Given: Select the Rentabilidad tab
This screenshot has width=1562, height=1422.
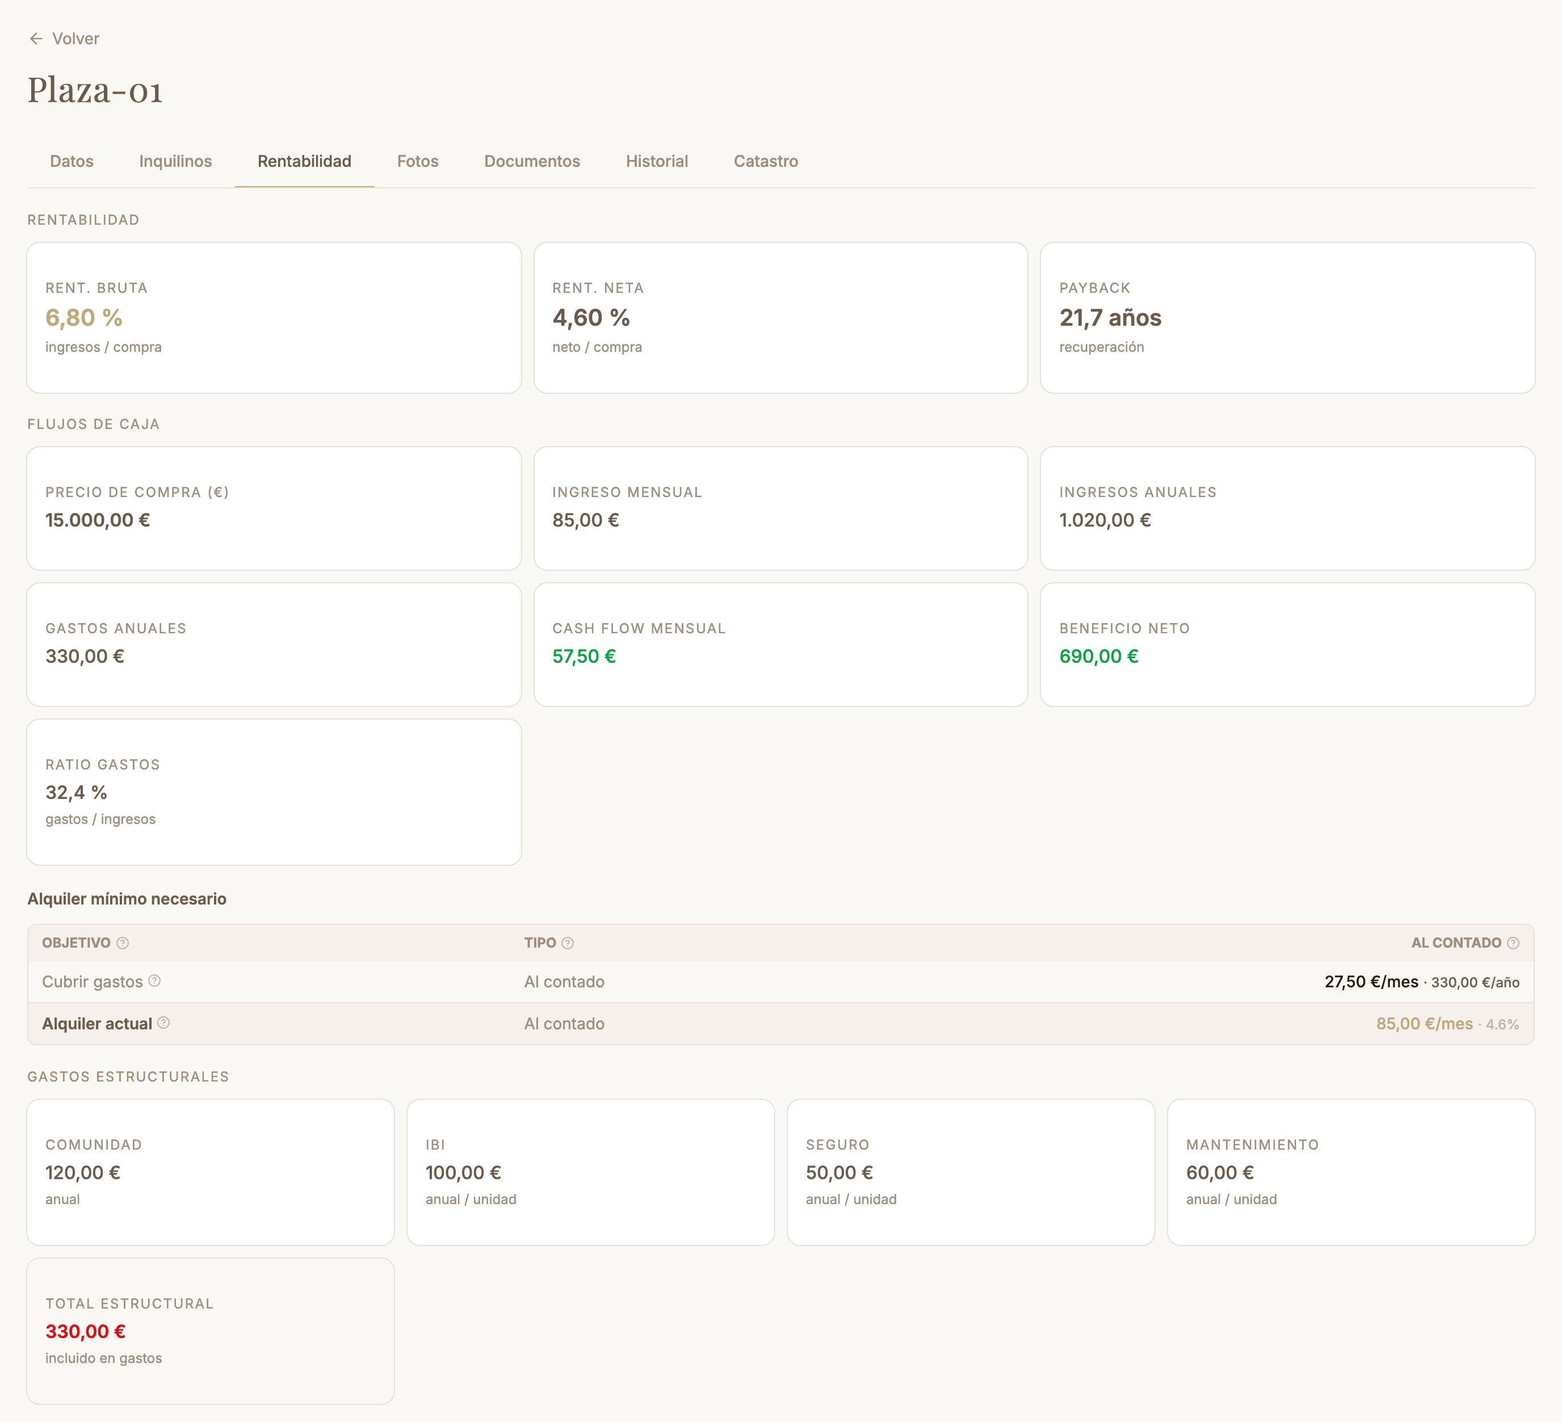Looking at the screenshot, I should [304, 161].
